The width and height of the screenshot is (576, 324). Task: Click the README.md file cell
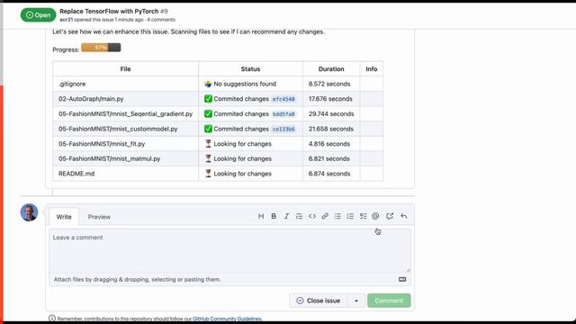(126, 174)
